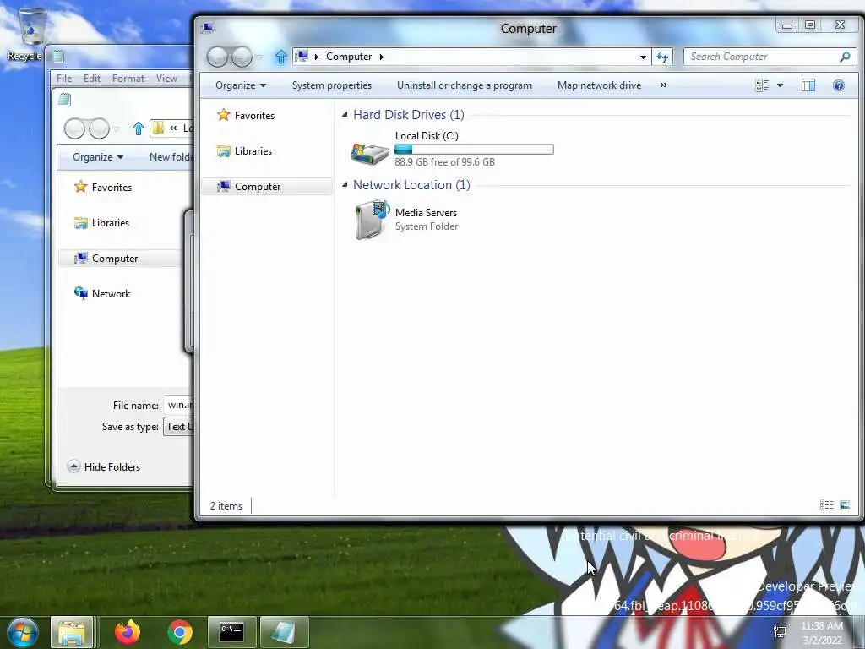The width and height of the screenshot is (865, 649).
Task: Launch Google Chrome from taskbar
Action: tap(180, 632)
